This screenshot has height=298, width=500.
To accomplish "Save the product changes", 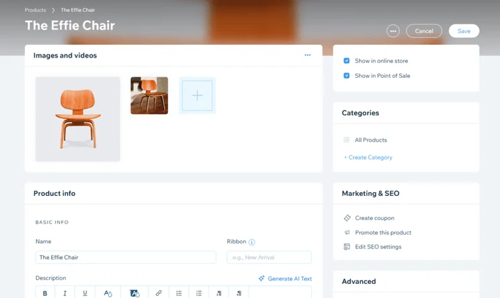I will click(x=464, y=31).
